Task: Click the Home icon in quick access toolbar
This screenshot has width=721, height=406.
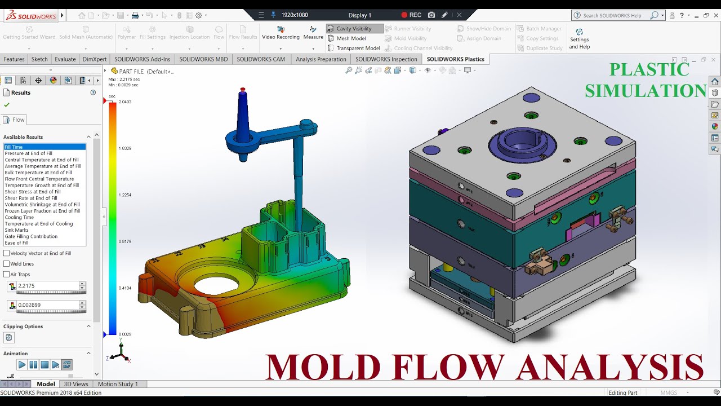Action: point(82,15)
